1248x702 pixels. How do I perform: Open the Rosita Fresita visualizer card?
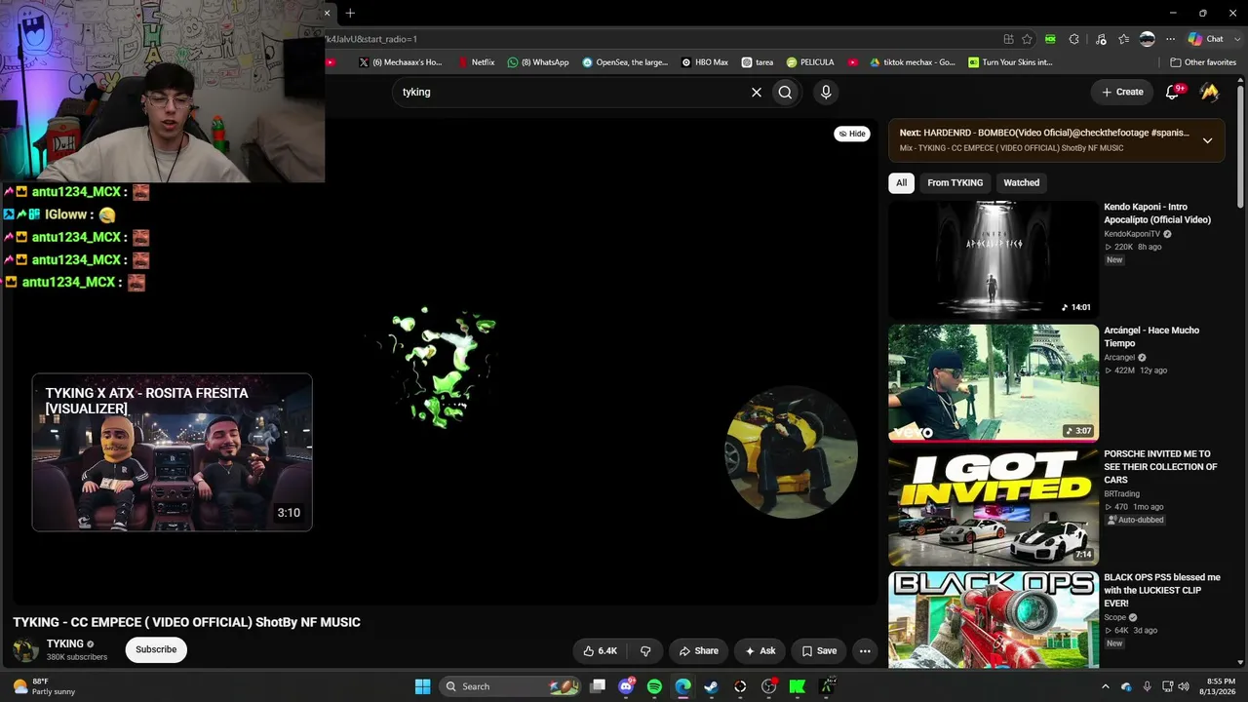172,452
